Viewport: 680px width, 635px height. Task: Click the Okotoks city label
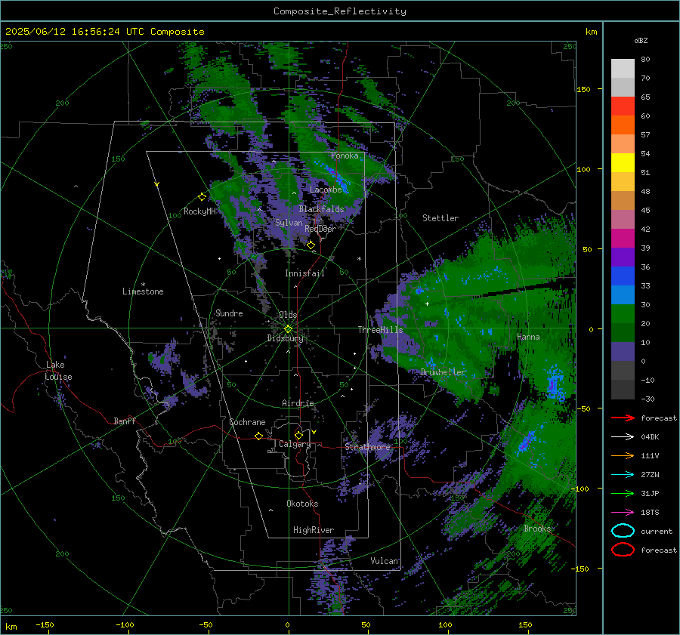(x=302, y=504)
